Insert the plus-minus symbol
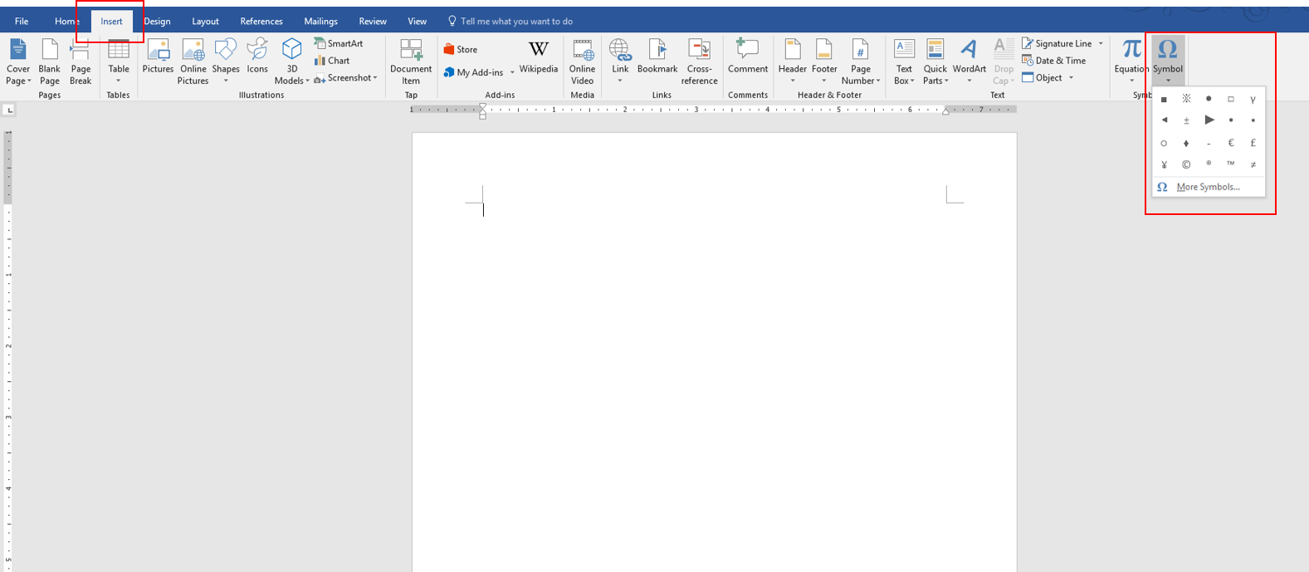 [1186, 120]
